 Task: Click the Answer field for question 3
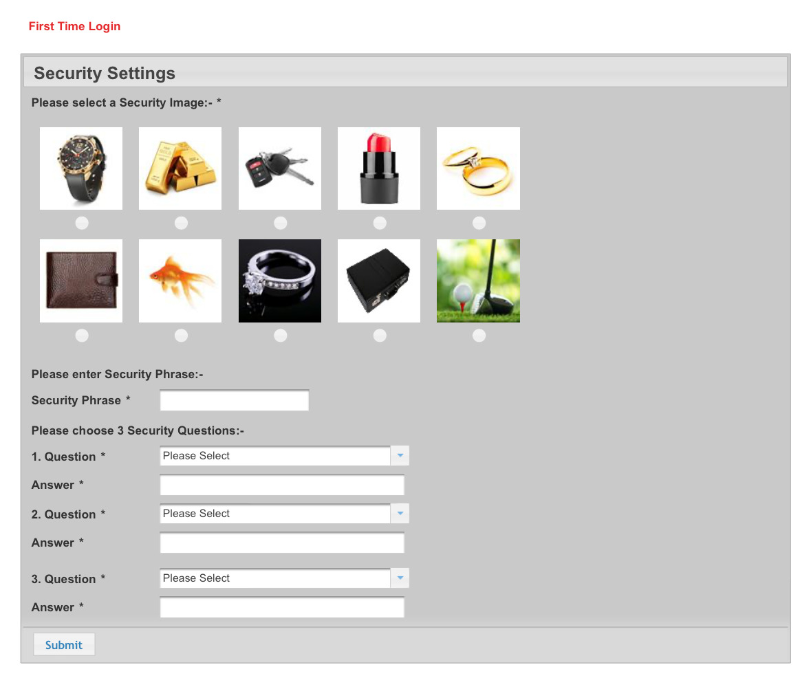282,608
